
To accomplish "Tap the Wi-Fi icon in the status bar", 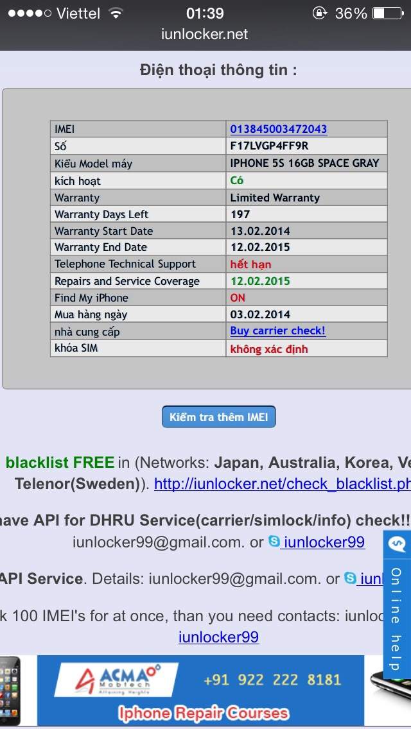I will [x=116, y=13].
